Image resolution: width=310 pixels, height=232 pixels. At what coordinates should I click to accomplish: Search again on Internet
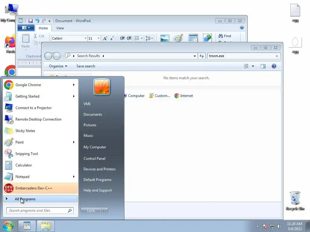[184, 96]
